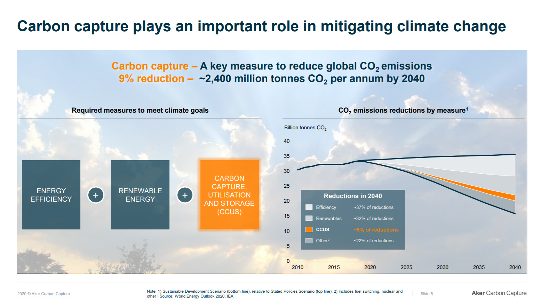Click the 'Reductions in 2040' legend heading

(x=352, y=196)
